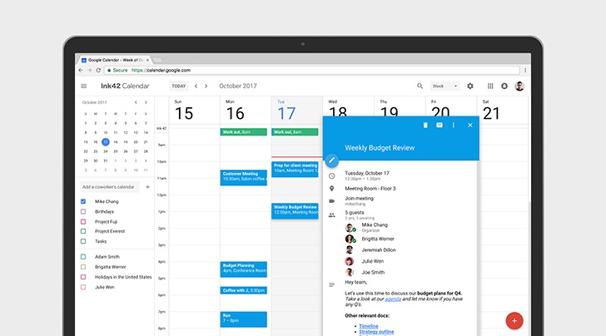Open Tuesday's Work out event

tap(295, 132)
